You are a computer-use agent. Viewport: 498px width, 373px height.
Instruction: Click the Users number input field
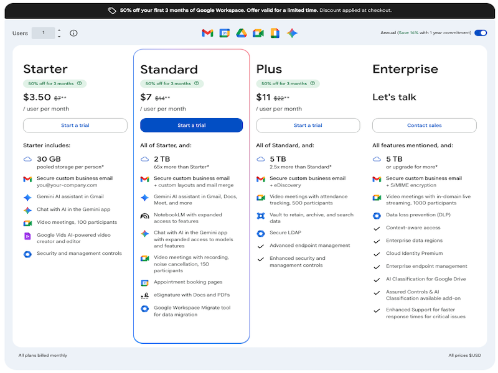pos(44,33)
